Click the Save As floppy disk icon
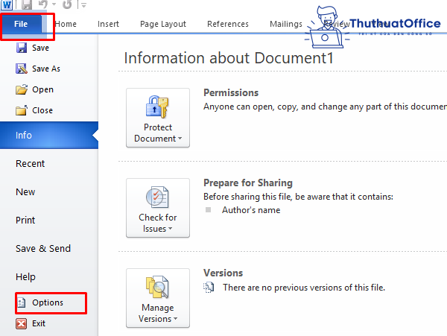 (x=22, y=69)
